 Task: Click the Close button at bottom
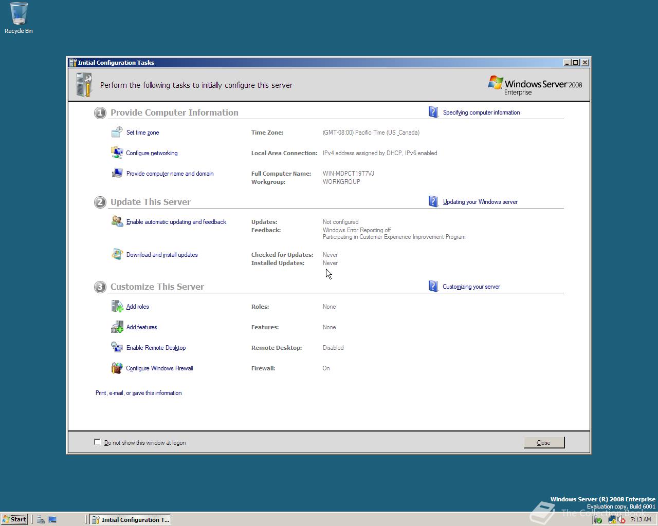pyautogui.click(x=544, y=442)
